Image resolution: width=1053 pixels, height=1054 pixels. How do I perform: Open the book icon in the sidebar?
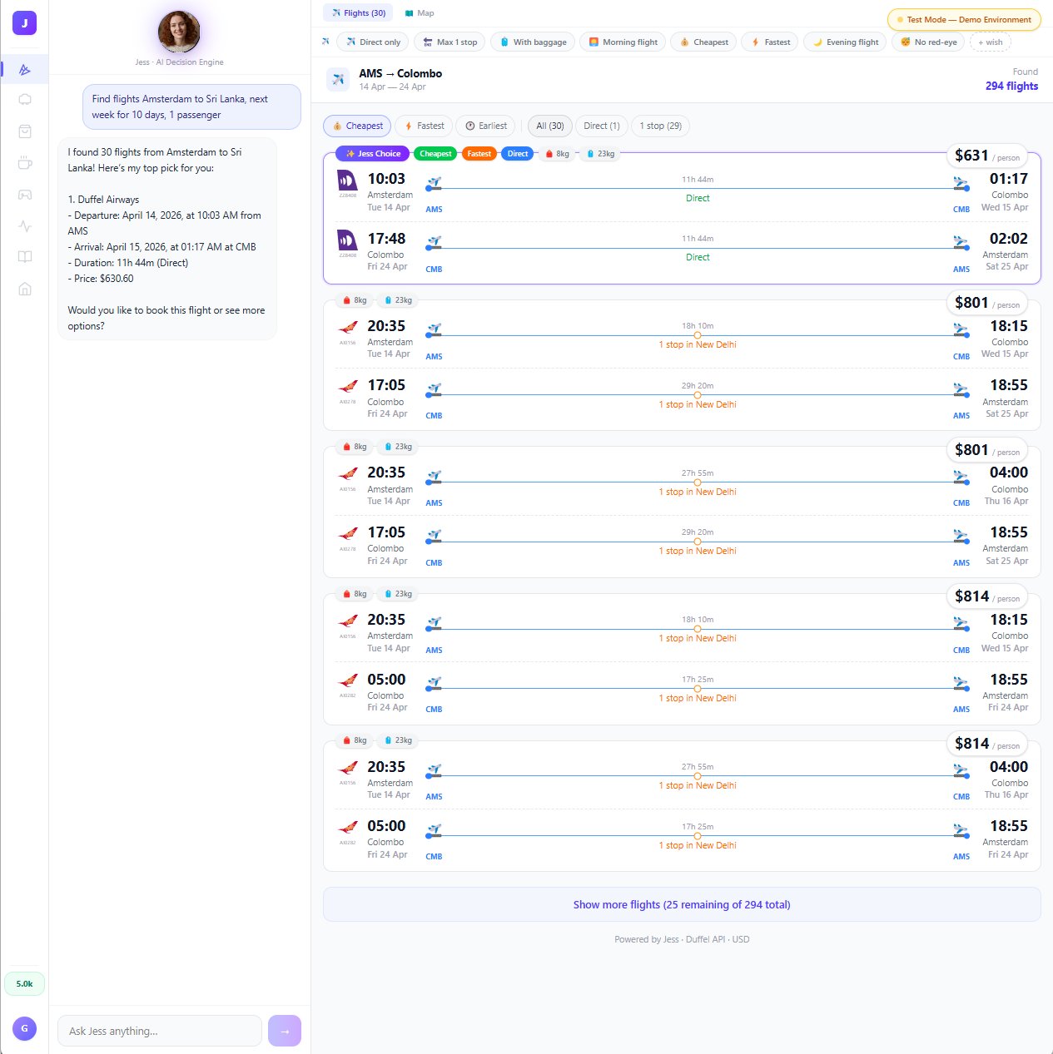pos(25,256)
